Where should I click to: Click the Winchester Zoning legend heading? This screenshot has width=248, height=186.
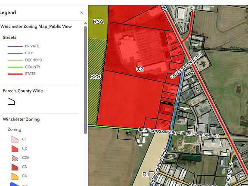[x=21, y=119]
